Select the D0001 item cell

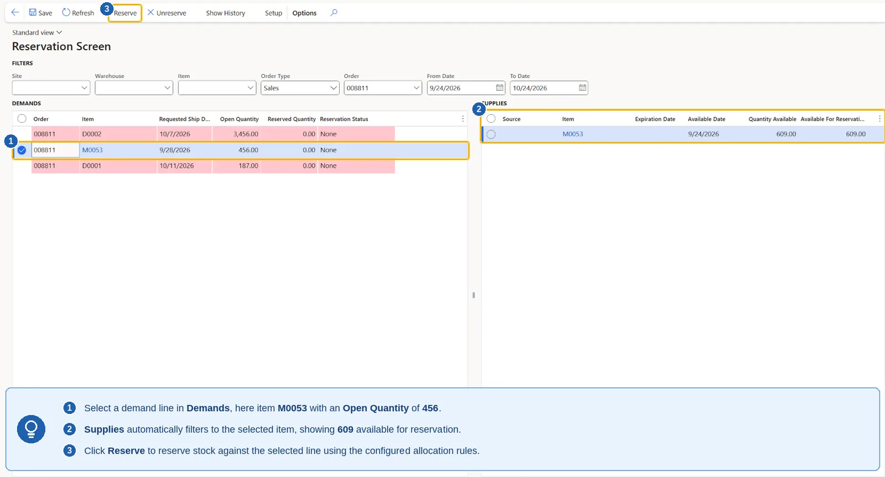pos(118,165)
